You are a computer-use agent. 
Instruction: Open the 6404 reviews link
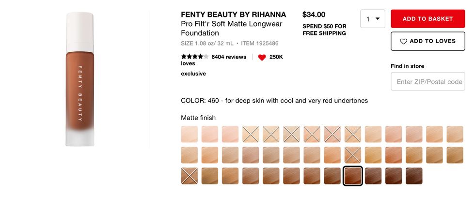229,57
